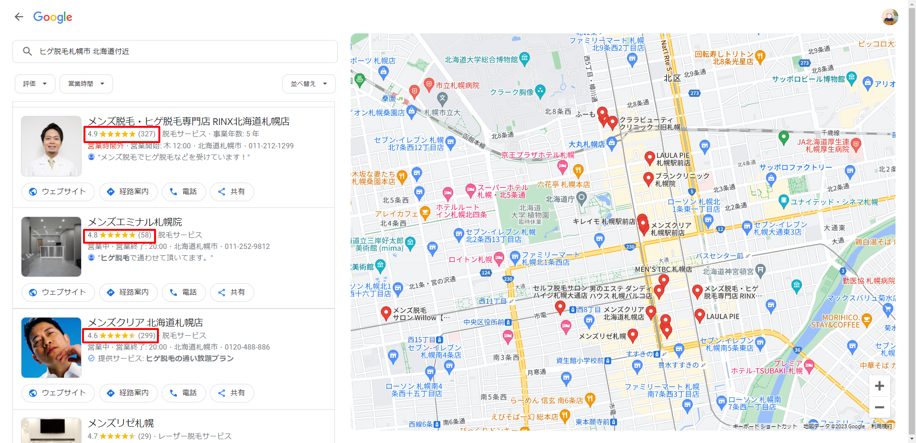Open the 営業時間 hours filter dropdown

[x=86, y=84]
